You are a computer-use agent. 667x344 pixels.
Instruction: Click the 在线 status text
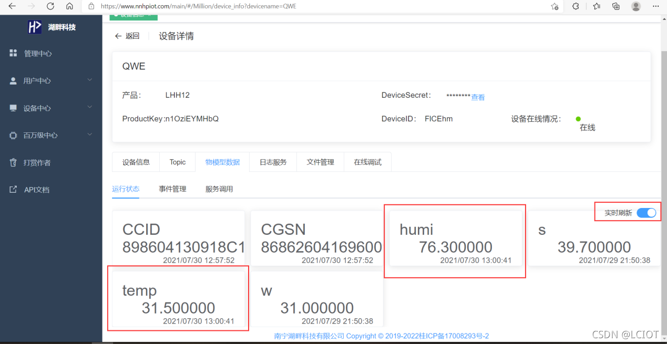[x=588, y=127]
